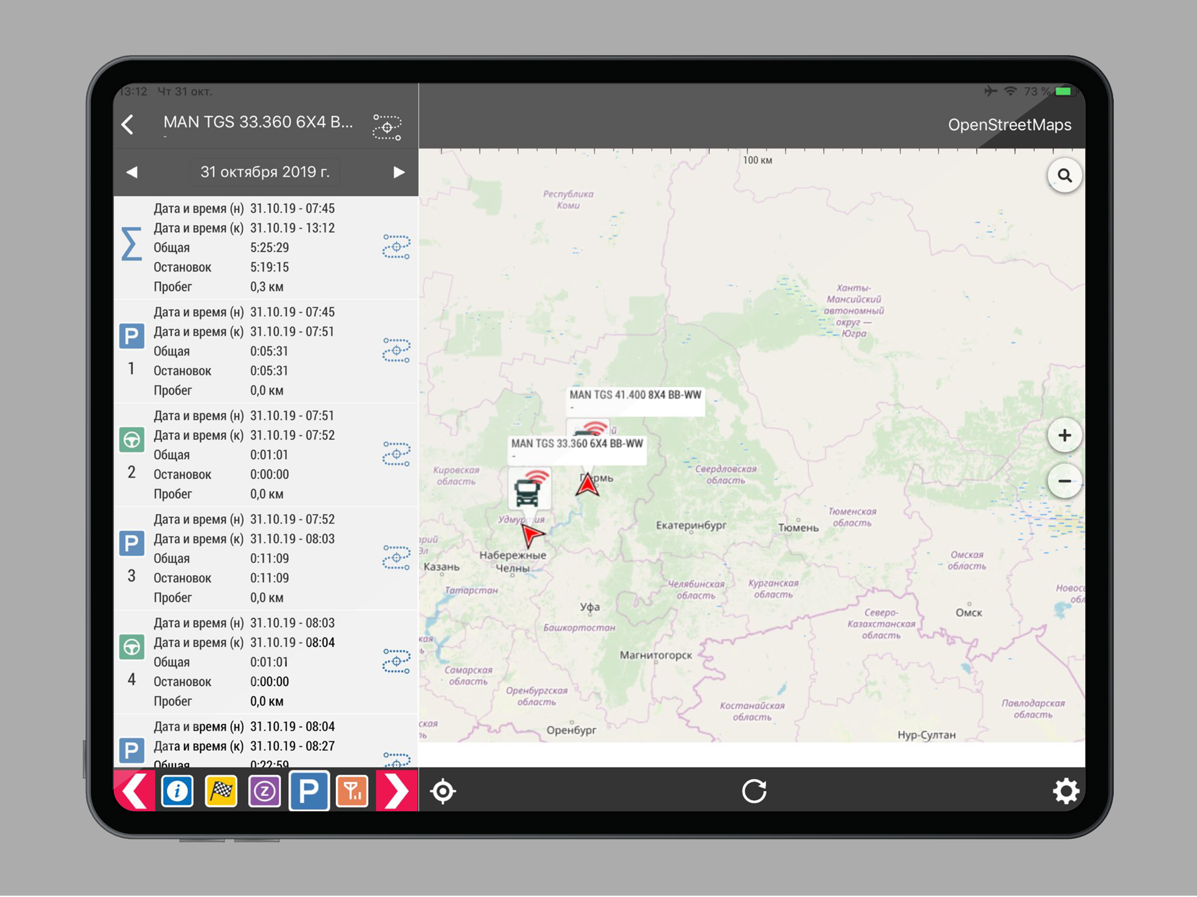The height and width of the screenshot is (897, 1197).
Task: Tap Уфа city label on the map
Action: pyautogui.click(x=590, y=607)
